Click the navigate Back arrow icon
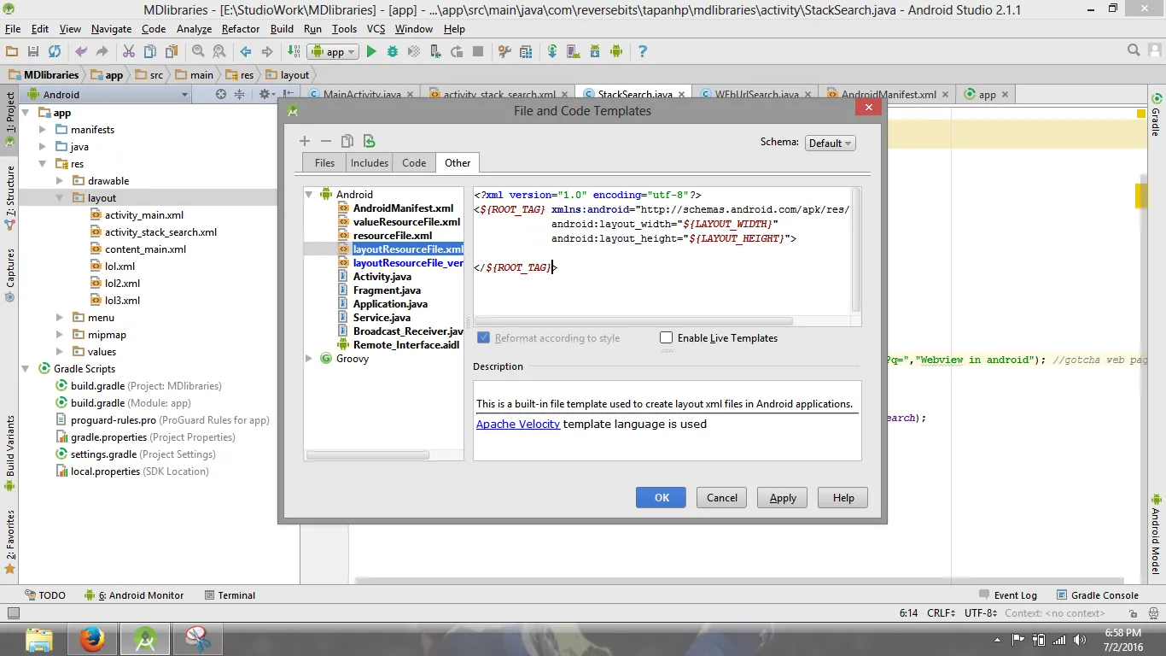The height and width of the screenshot is (656, 1166). 246,51
